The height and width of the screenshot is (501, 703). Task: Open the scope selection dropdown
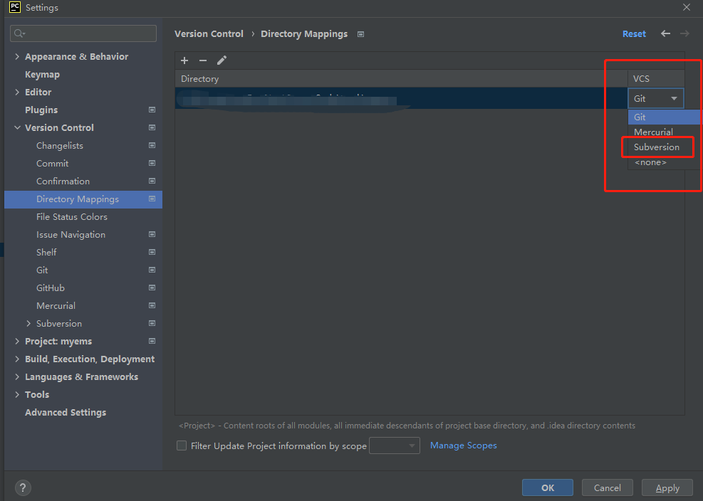tap(395, 445)
